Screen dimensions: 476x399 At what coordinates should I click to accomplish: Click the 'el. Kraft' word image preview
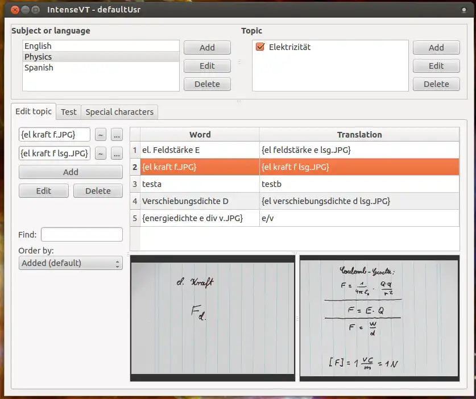click(x=213, y=318)
